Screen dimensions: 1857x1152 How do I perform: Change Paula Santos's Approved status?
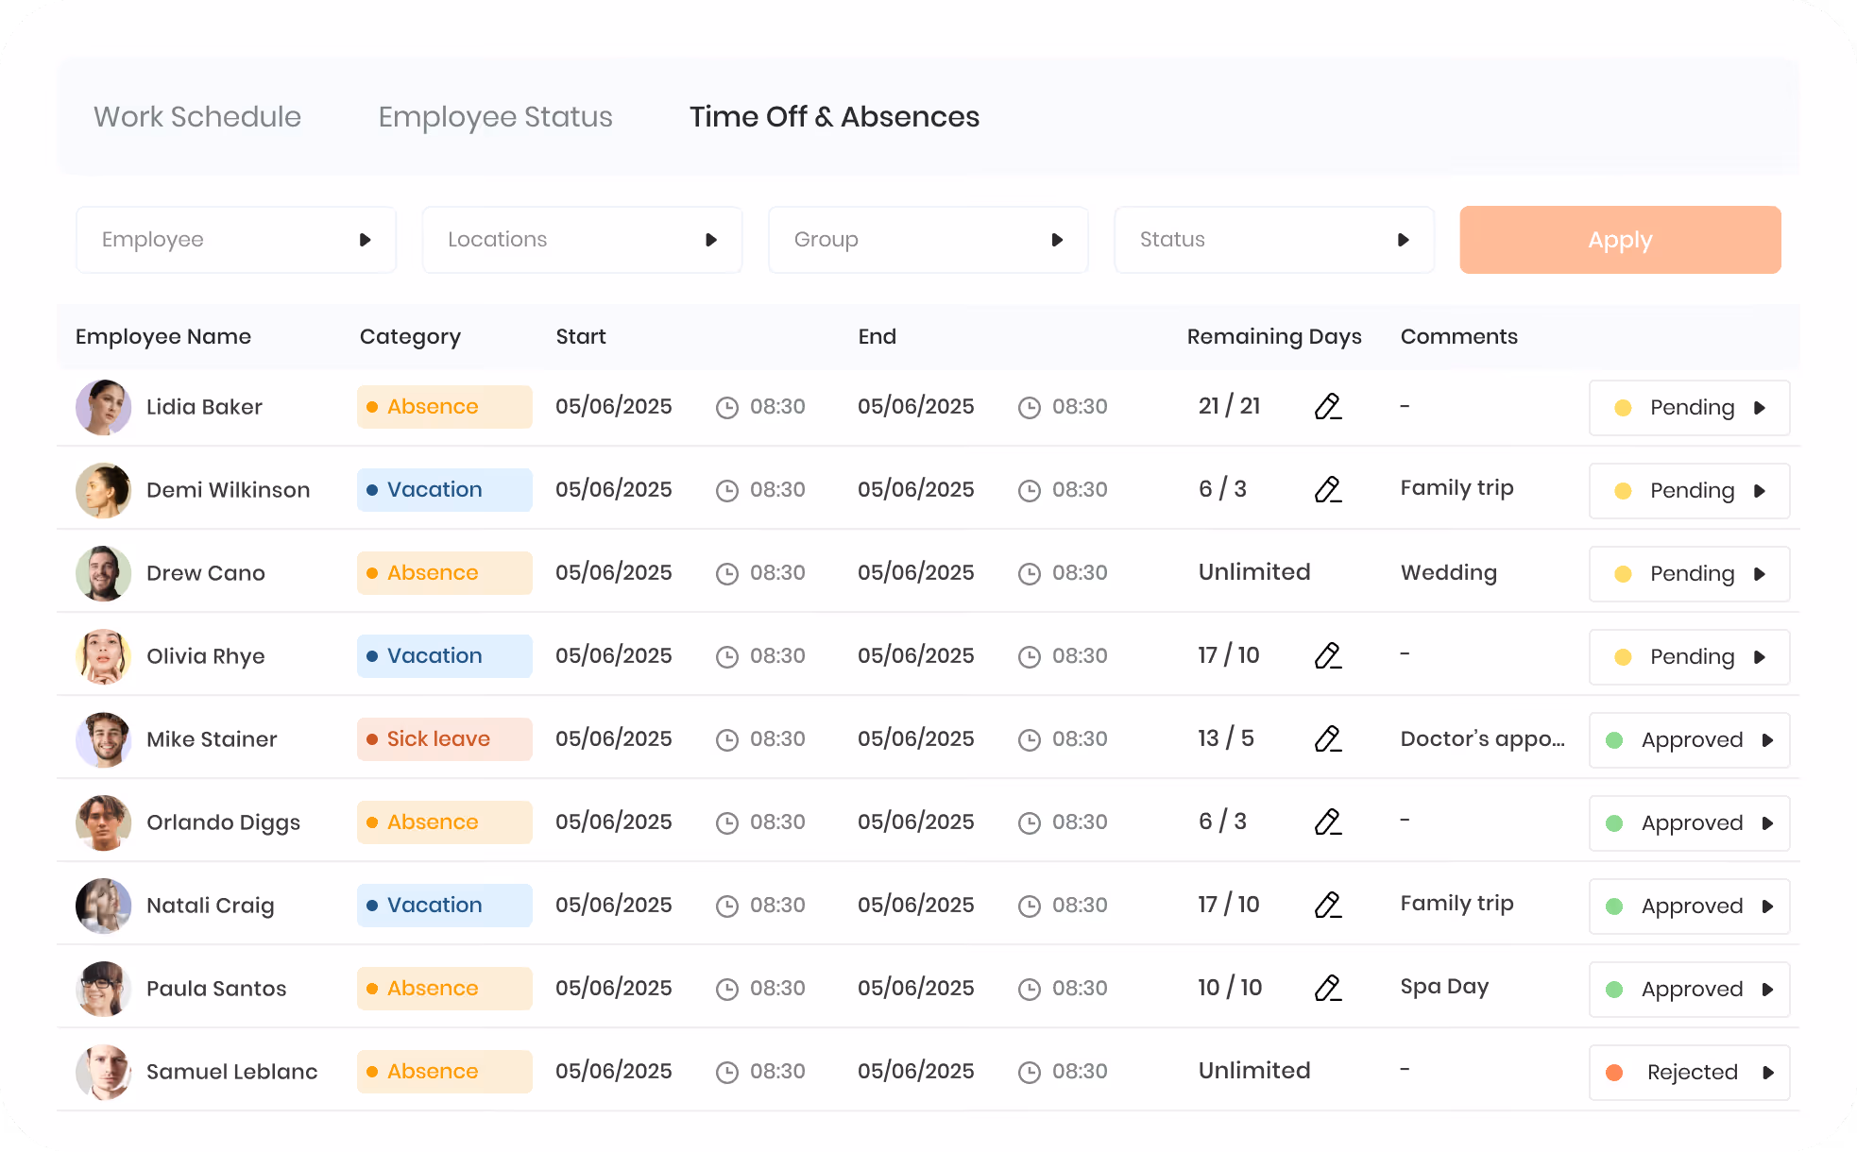(1689, 990)
